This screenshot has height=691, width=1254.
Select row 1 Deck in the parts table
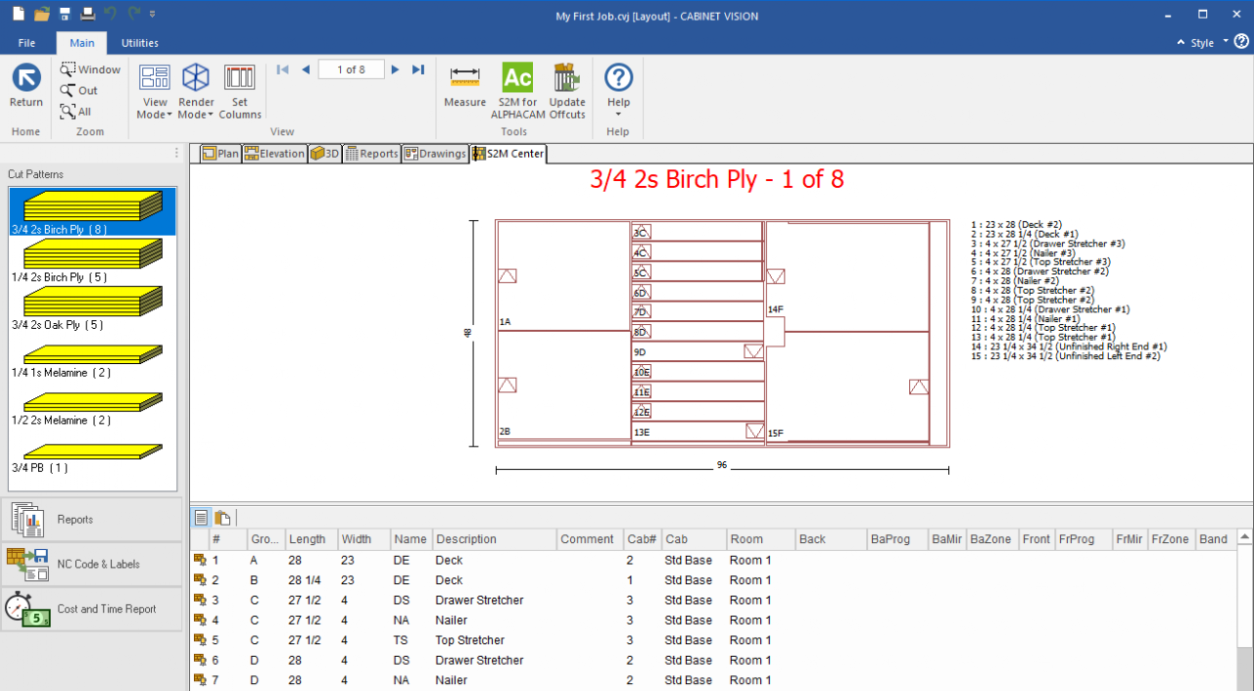pyautogui.click(x=713, y=560)
